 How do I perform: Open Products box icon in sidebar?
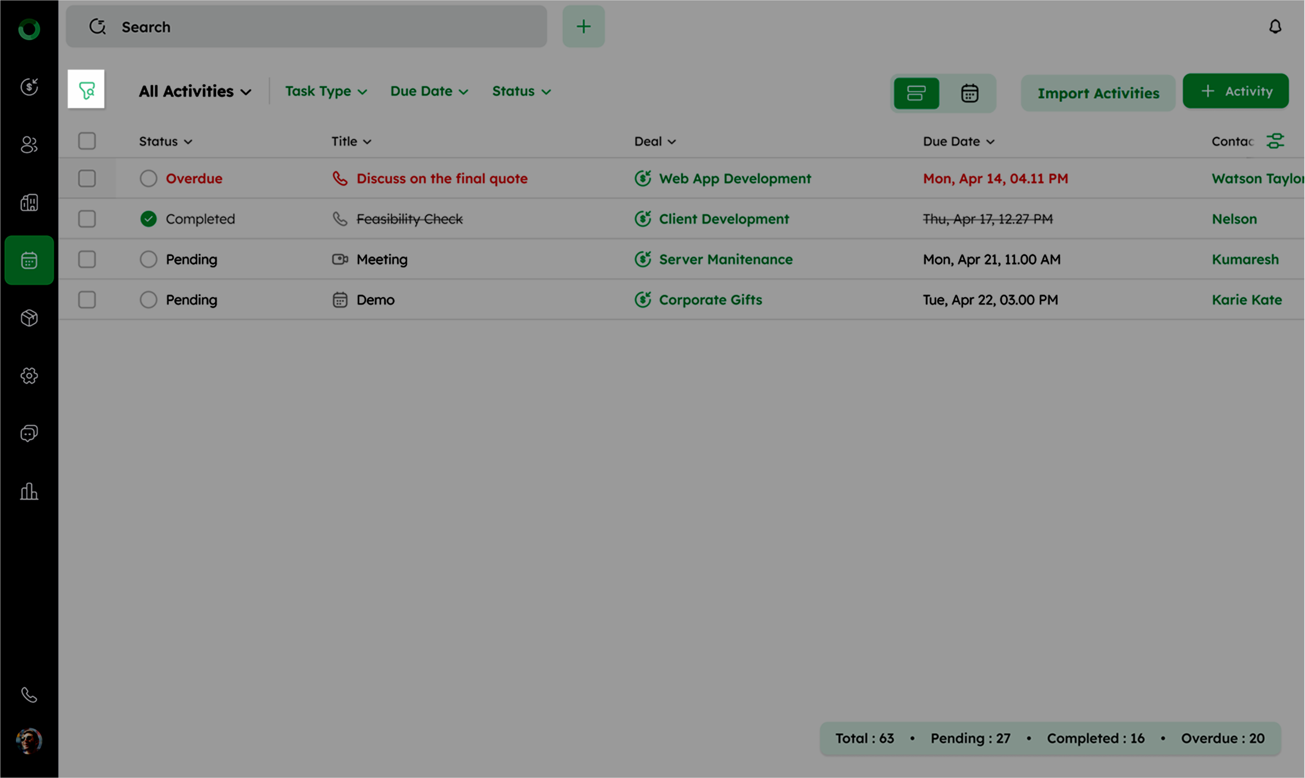tap(29, 318)
